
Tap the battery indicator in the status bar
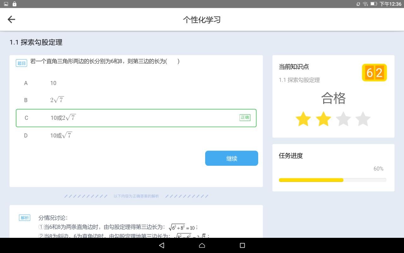coord(374,4)
